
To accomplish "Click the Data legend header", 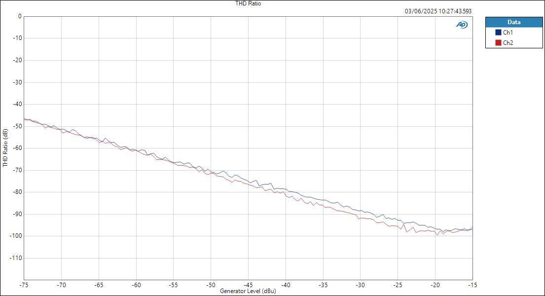I will point(514,22).
